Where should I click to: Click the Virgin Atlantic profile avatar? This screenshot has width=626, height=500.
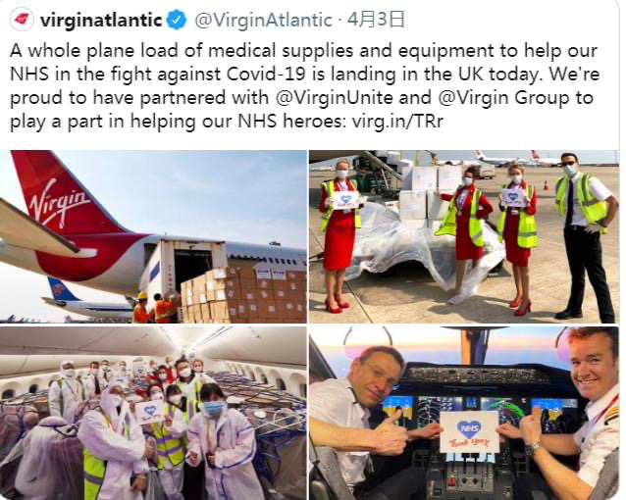coord(22,20)
